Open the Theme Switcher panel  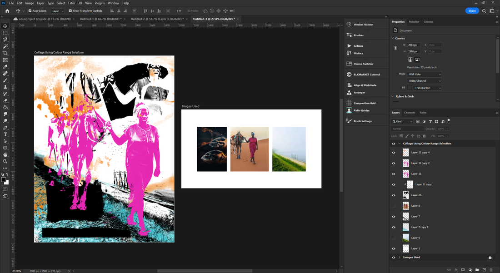pos(364,64)
